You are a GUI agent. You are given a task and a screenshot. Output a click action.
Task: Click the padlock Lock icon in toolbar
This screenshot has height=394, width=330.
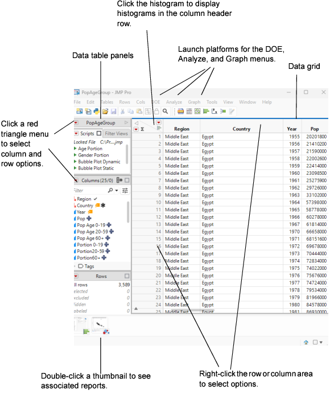pyautogui.click(x=156, y=112)
